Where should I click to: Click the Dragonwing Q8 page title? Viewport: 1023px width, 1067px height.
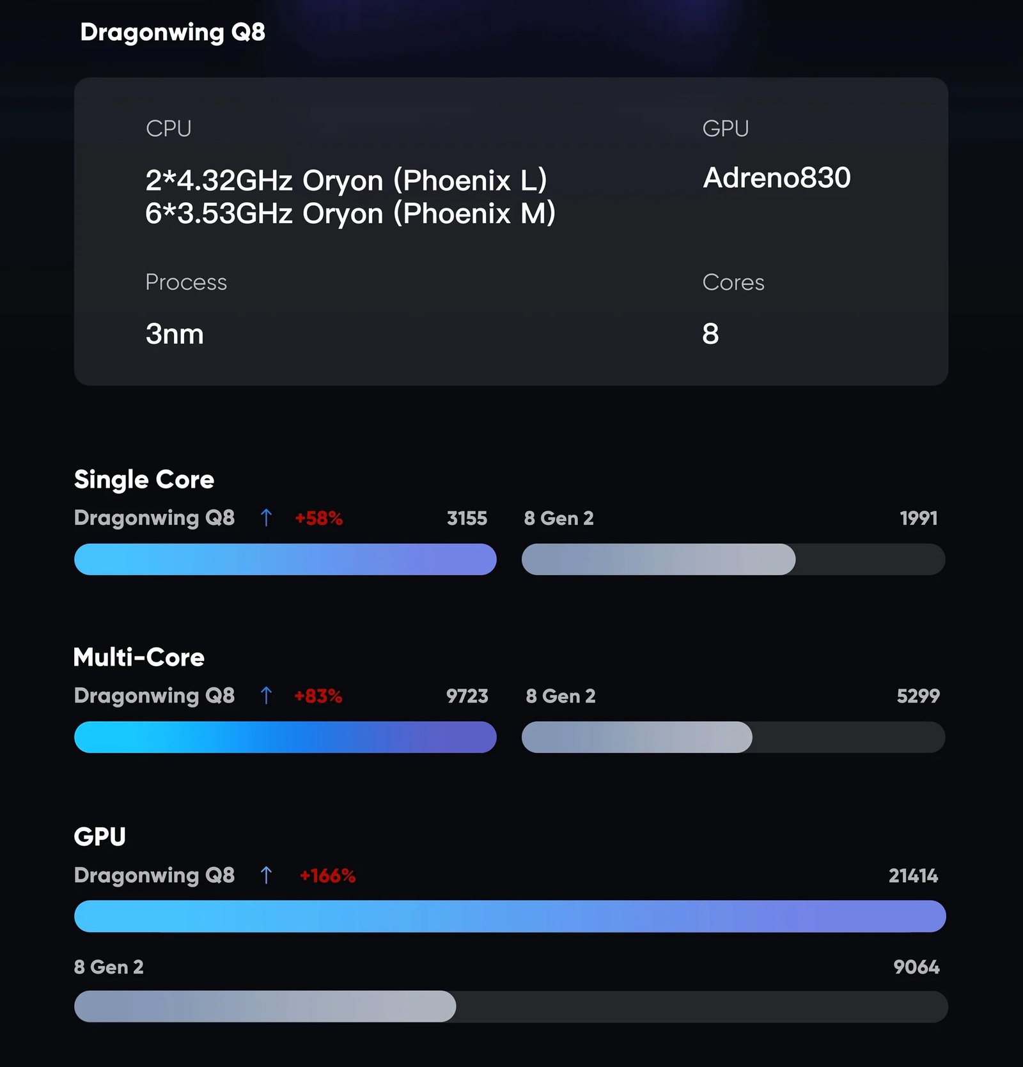[173, 32]
